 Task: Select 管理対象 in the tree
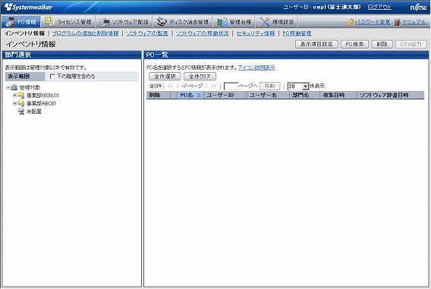point(30,88)
